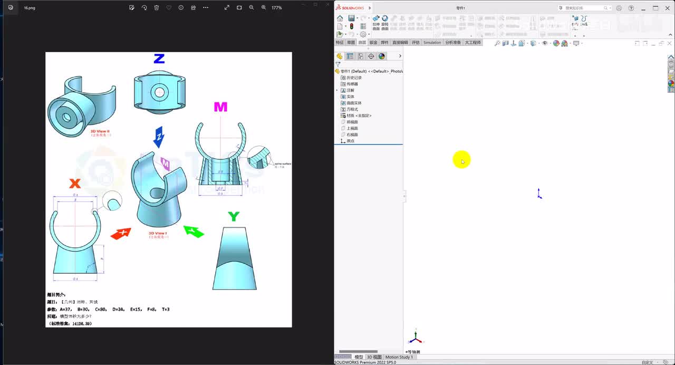Select 方程式 in the feature tree
Screen dimensions: 675x365
point(349,109)
